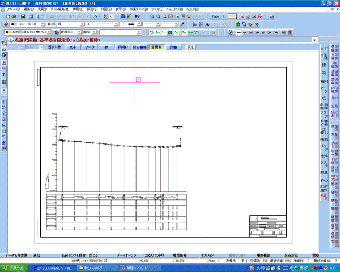This screenshot has height=272, width=340.
Task: Click the colored balls icon after text tools
Action: (238, 24)
